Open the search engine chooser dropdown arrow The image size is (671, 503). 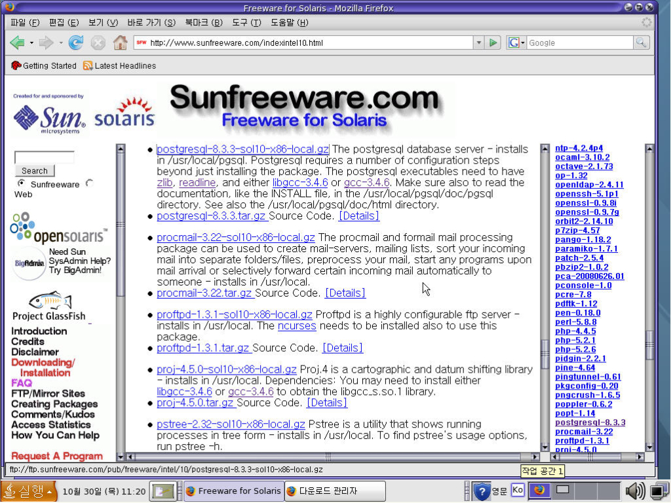point(522,43)
